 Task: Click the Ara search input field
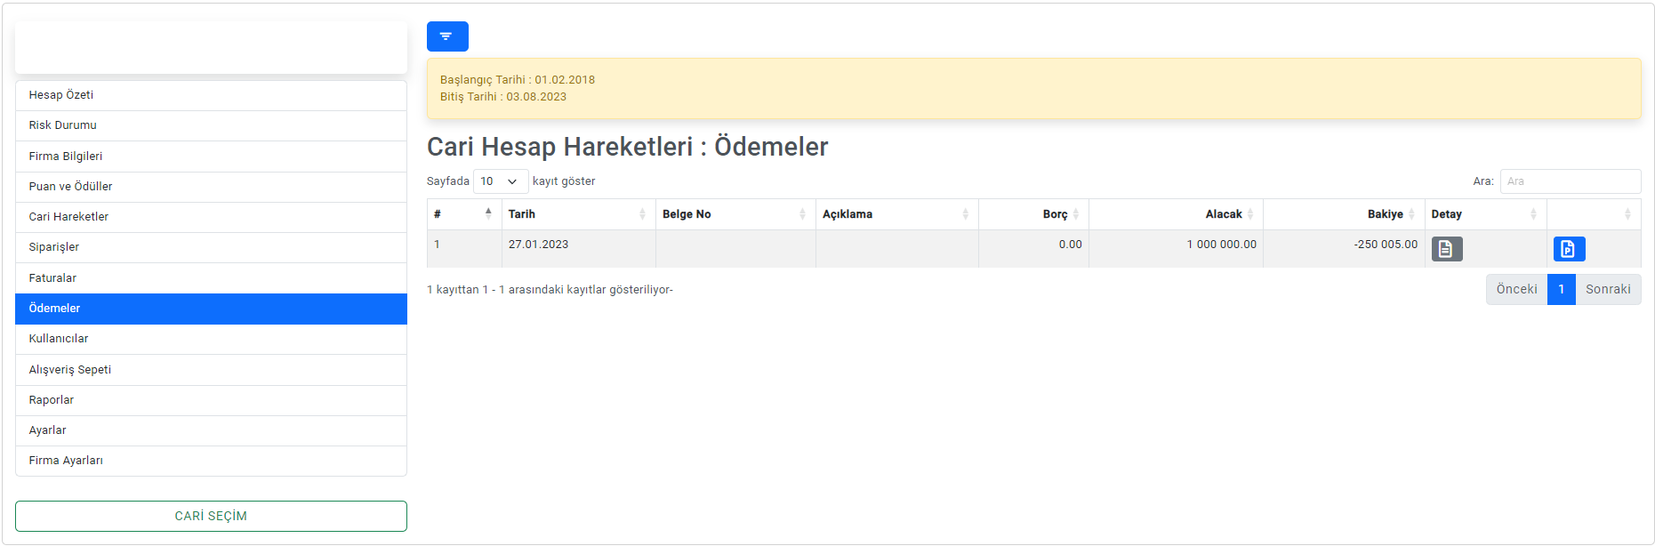[1570, 181]
